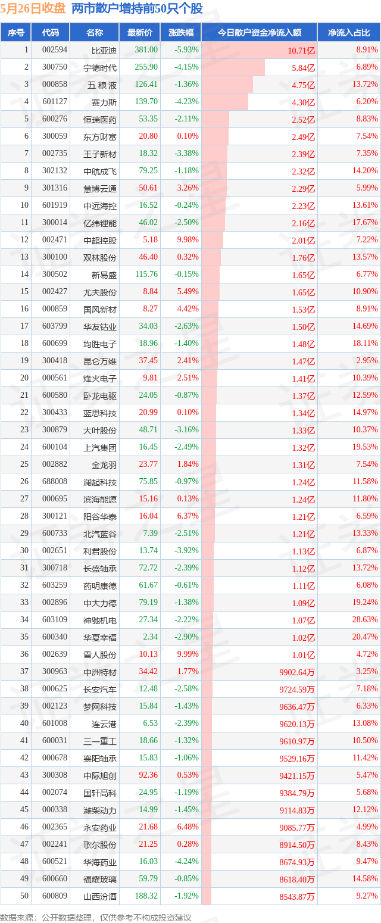Select stock name 滨海能源
The width and height of the screenshot is (381, 923).
coord(100,500)
